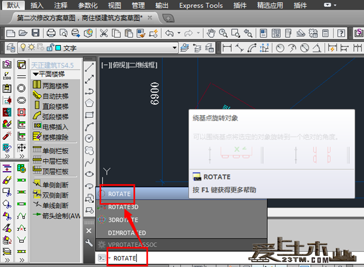The height and width of the screenshot is (267, 364).
Task: Select 自动扶梯 in Tianzheng menu
Action: (51, 95)
